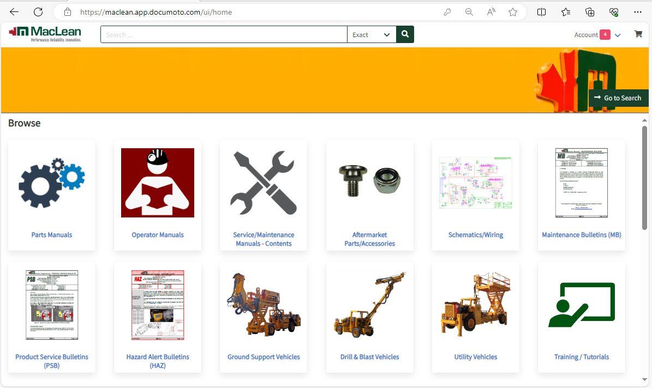The height and width of the screenshot is (388, 652).
Task: Click the Go to Search button
Action: 618,98
